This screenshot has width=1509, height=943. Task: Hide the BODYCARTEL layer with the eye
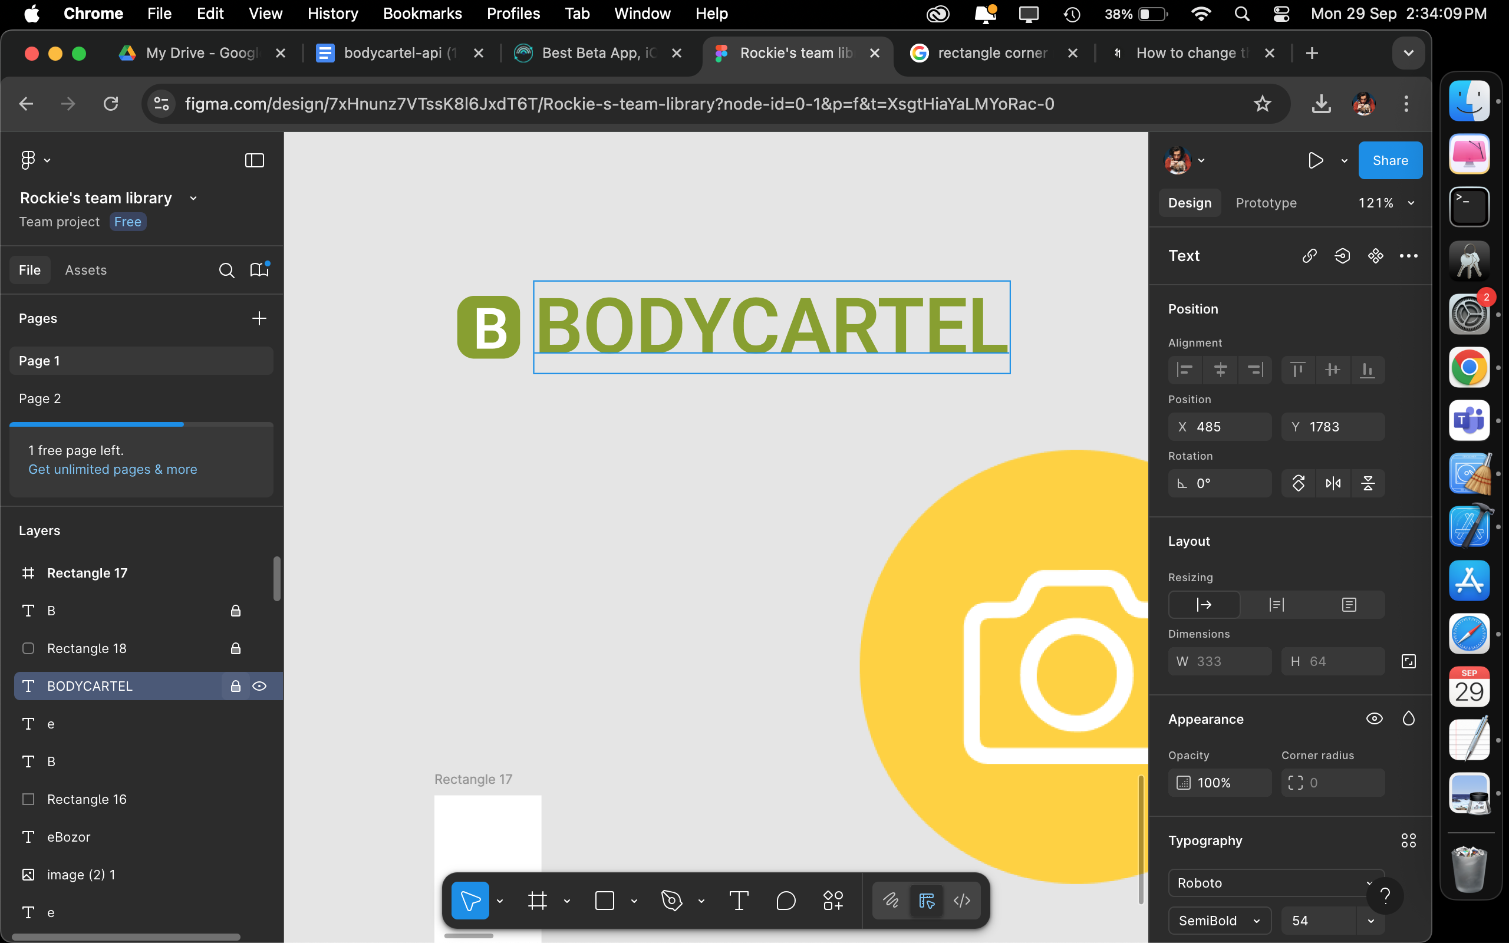tap(260, 686)
